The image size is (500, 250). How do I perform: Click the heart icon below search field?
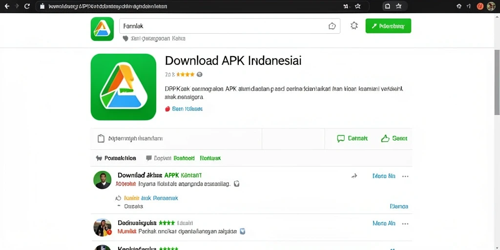pos(125,39)
